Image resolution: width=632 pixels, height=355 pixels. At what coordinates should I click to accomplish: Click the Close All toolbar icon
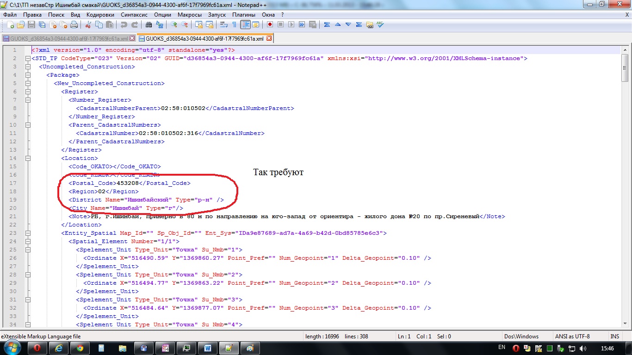[x=63, y=24]
